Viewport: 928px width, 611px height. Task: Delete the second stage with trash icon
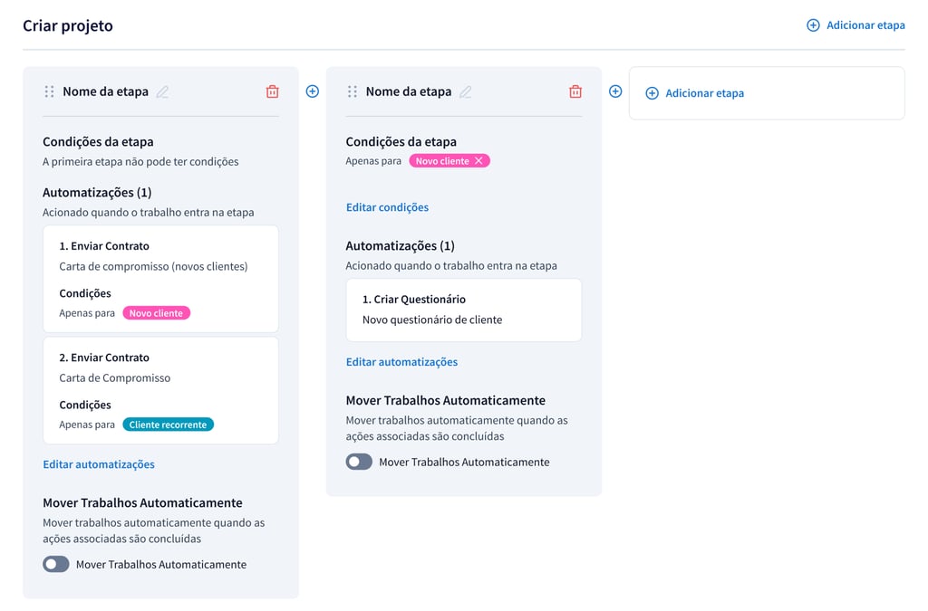click(575, 91)
